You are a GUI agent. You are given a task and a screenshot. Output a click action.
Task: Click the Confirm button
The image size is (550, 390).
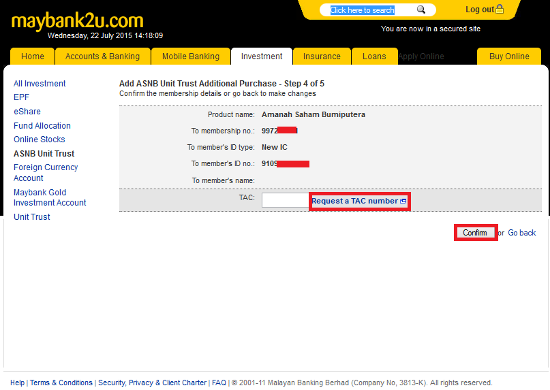(475, 233)
